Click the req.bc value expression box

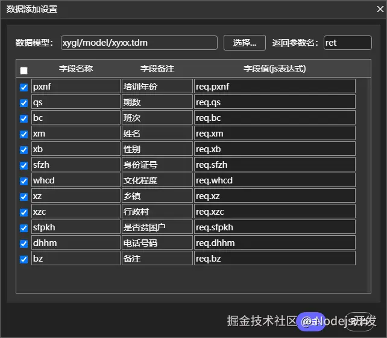click(x=275, y=117)
